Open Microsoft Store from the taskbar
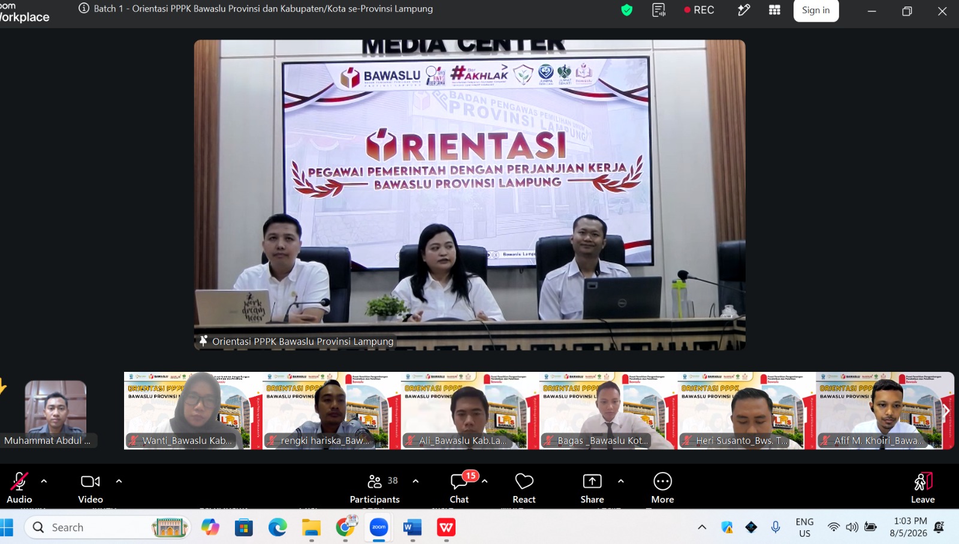Viewport: 959px width, 544px height. [x=244, y=527]
